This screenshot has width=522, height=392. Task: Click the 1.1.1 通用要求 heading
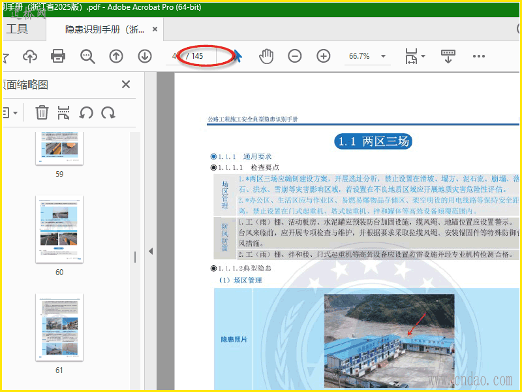coord(241,156)
